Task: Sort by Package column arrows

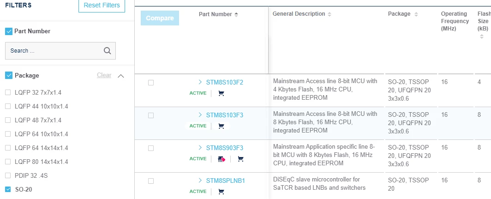Action: (x=416, y=14)
